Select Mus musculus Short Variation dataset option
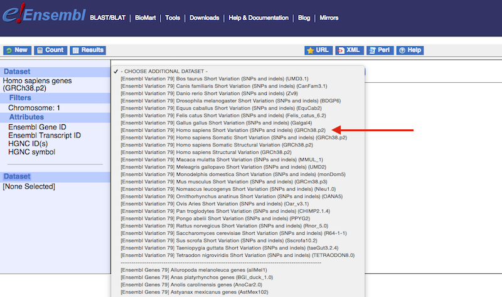The image size is (502, 297). tap(228, 182)
